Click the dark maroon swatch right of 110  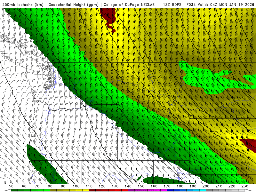[x=92, y=190]
